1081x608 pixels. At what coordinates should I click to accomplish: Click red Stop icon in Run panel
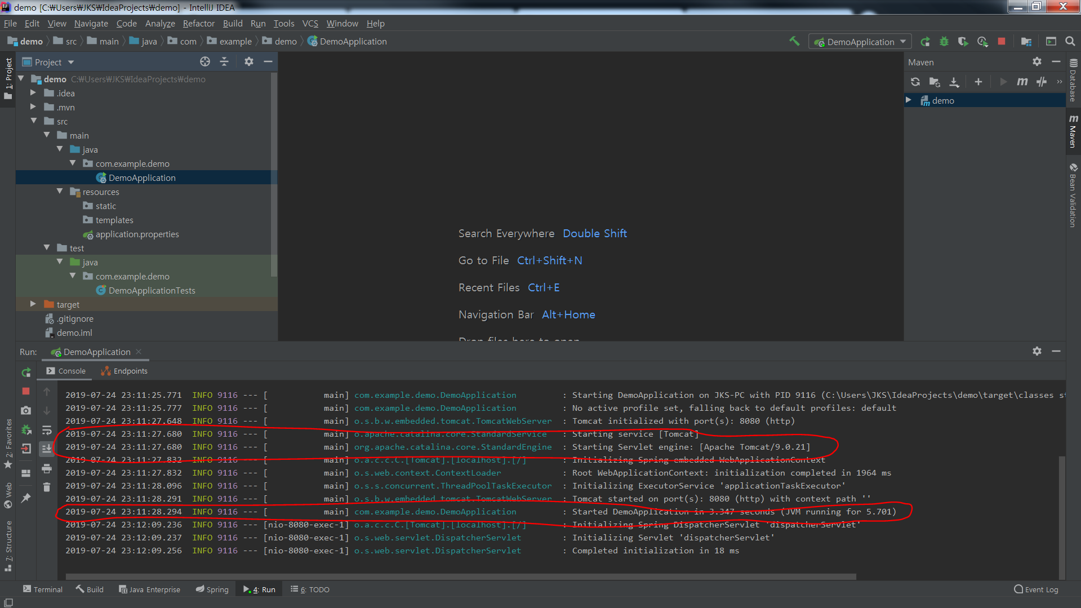(26, 391)
